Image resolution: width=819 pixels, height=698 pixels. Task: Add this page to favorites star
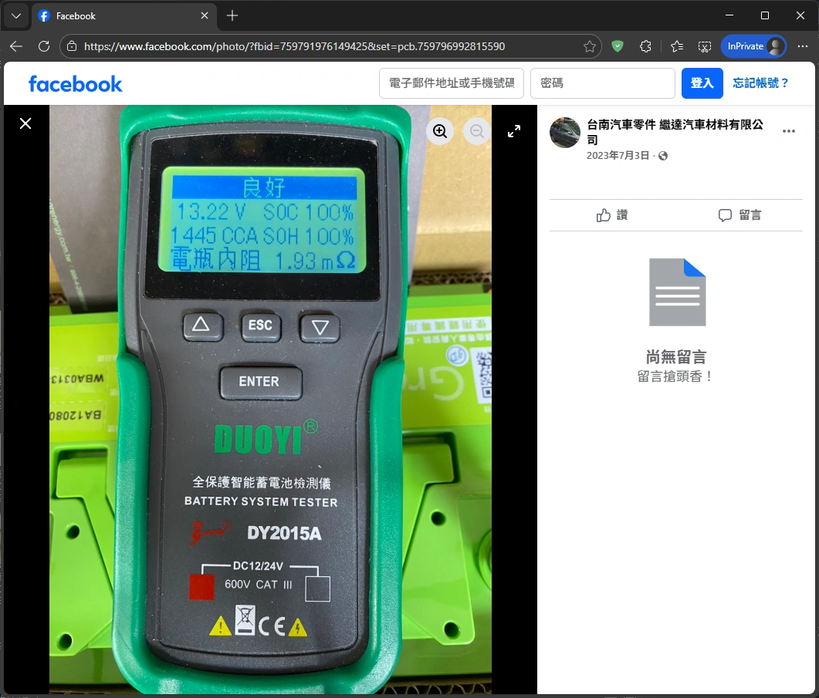tap(590, 46)
